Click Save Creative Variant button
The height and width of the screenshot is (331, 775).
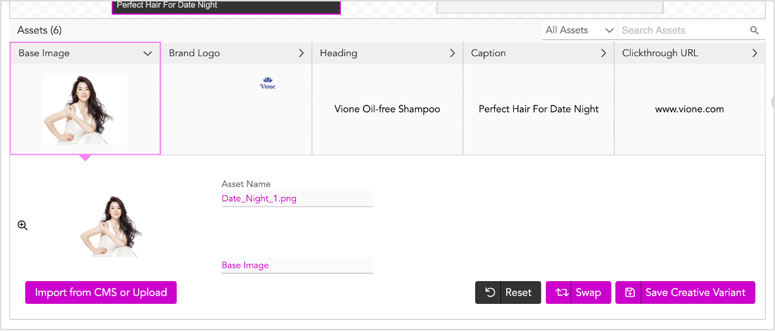pos(685,292)
